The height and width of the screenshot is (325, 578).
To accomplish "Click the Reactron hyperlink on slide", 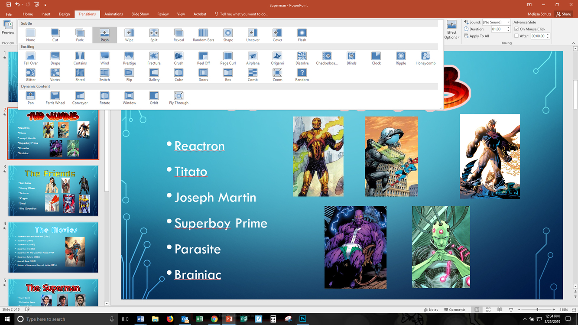I will click(199, 146).
